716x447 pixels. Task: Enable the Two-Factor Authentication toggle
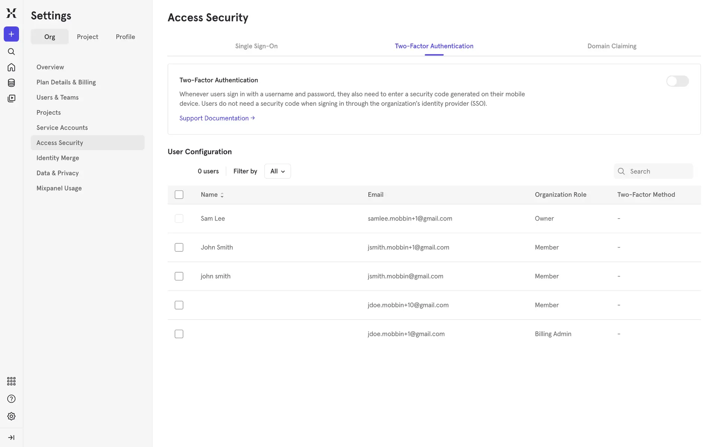[x=677, y=81]
